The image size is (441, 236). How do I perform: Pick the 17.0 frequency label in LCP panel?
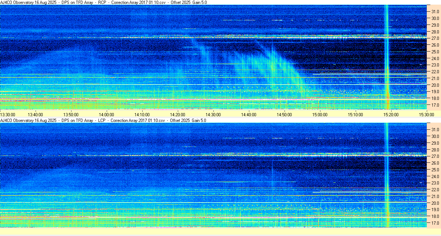click(x=435, y=223)
